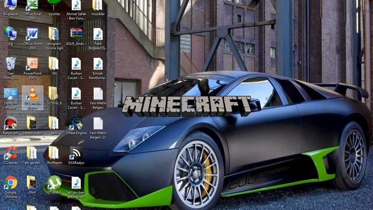The width and height of the screenshot is (373, 210).
Task: Launch the Bandicam shortcut
Action: coord(10,125)
